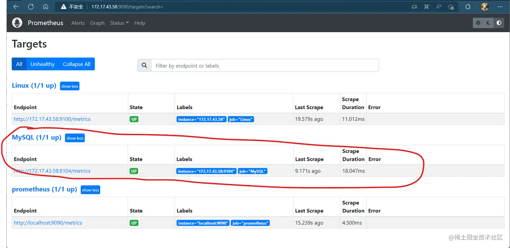Screen dimensions: 510x248
Task: Open the prometheus (1/1 up) heading link
Action: [x=45, y=189]
